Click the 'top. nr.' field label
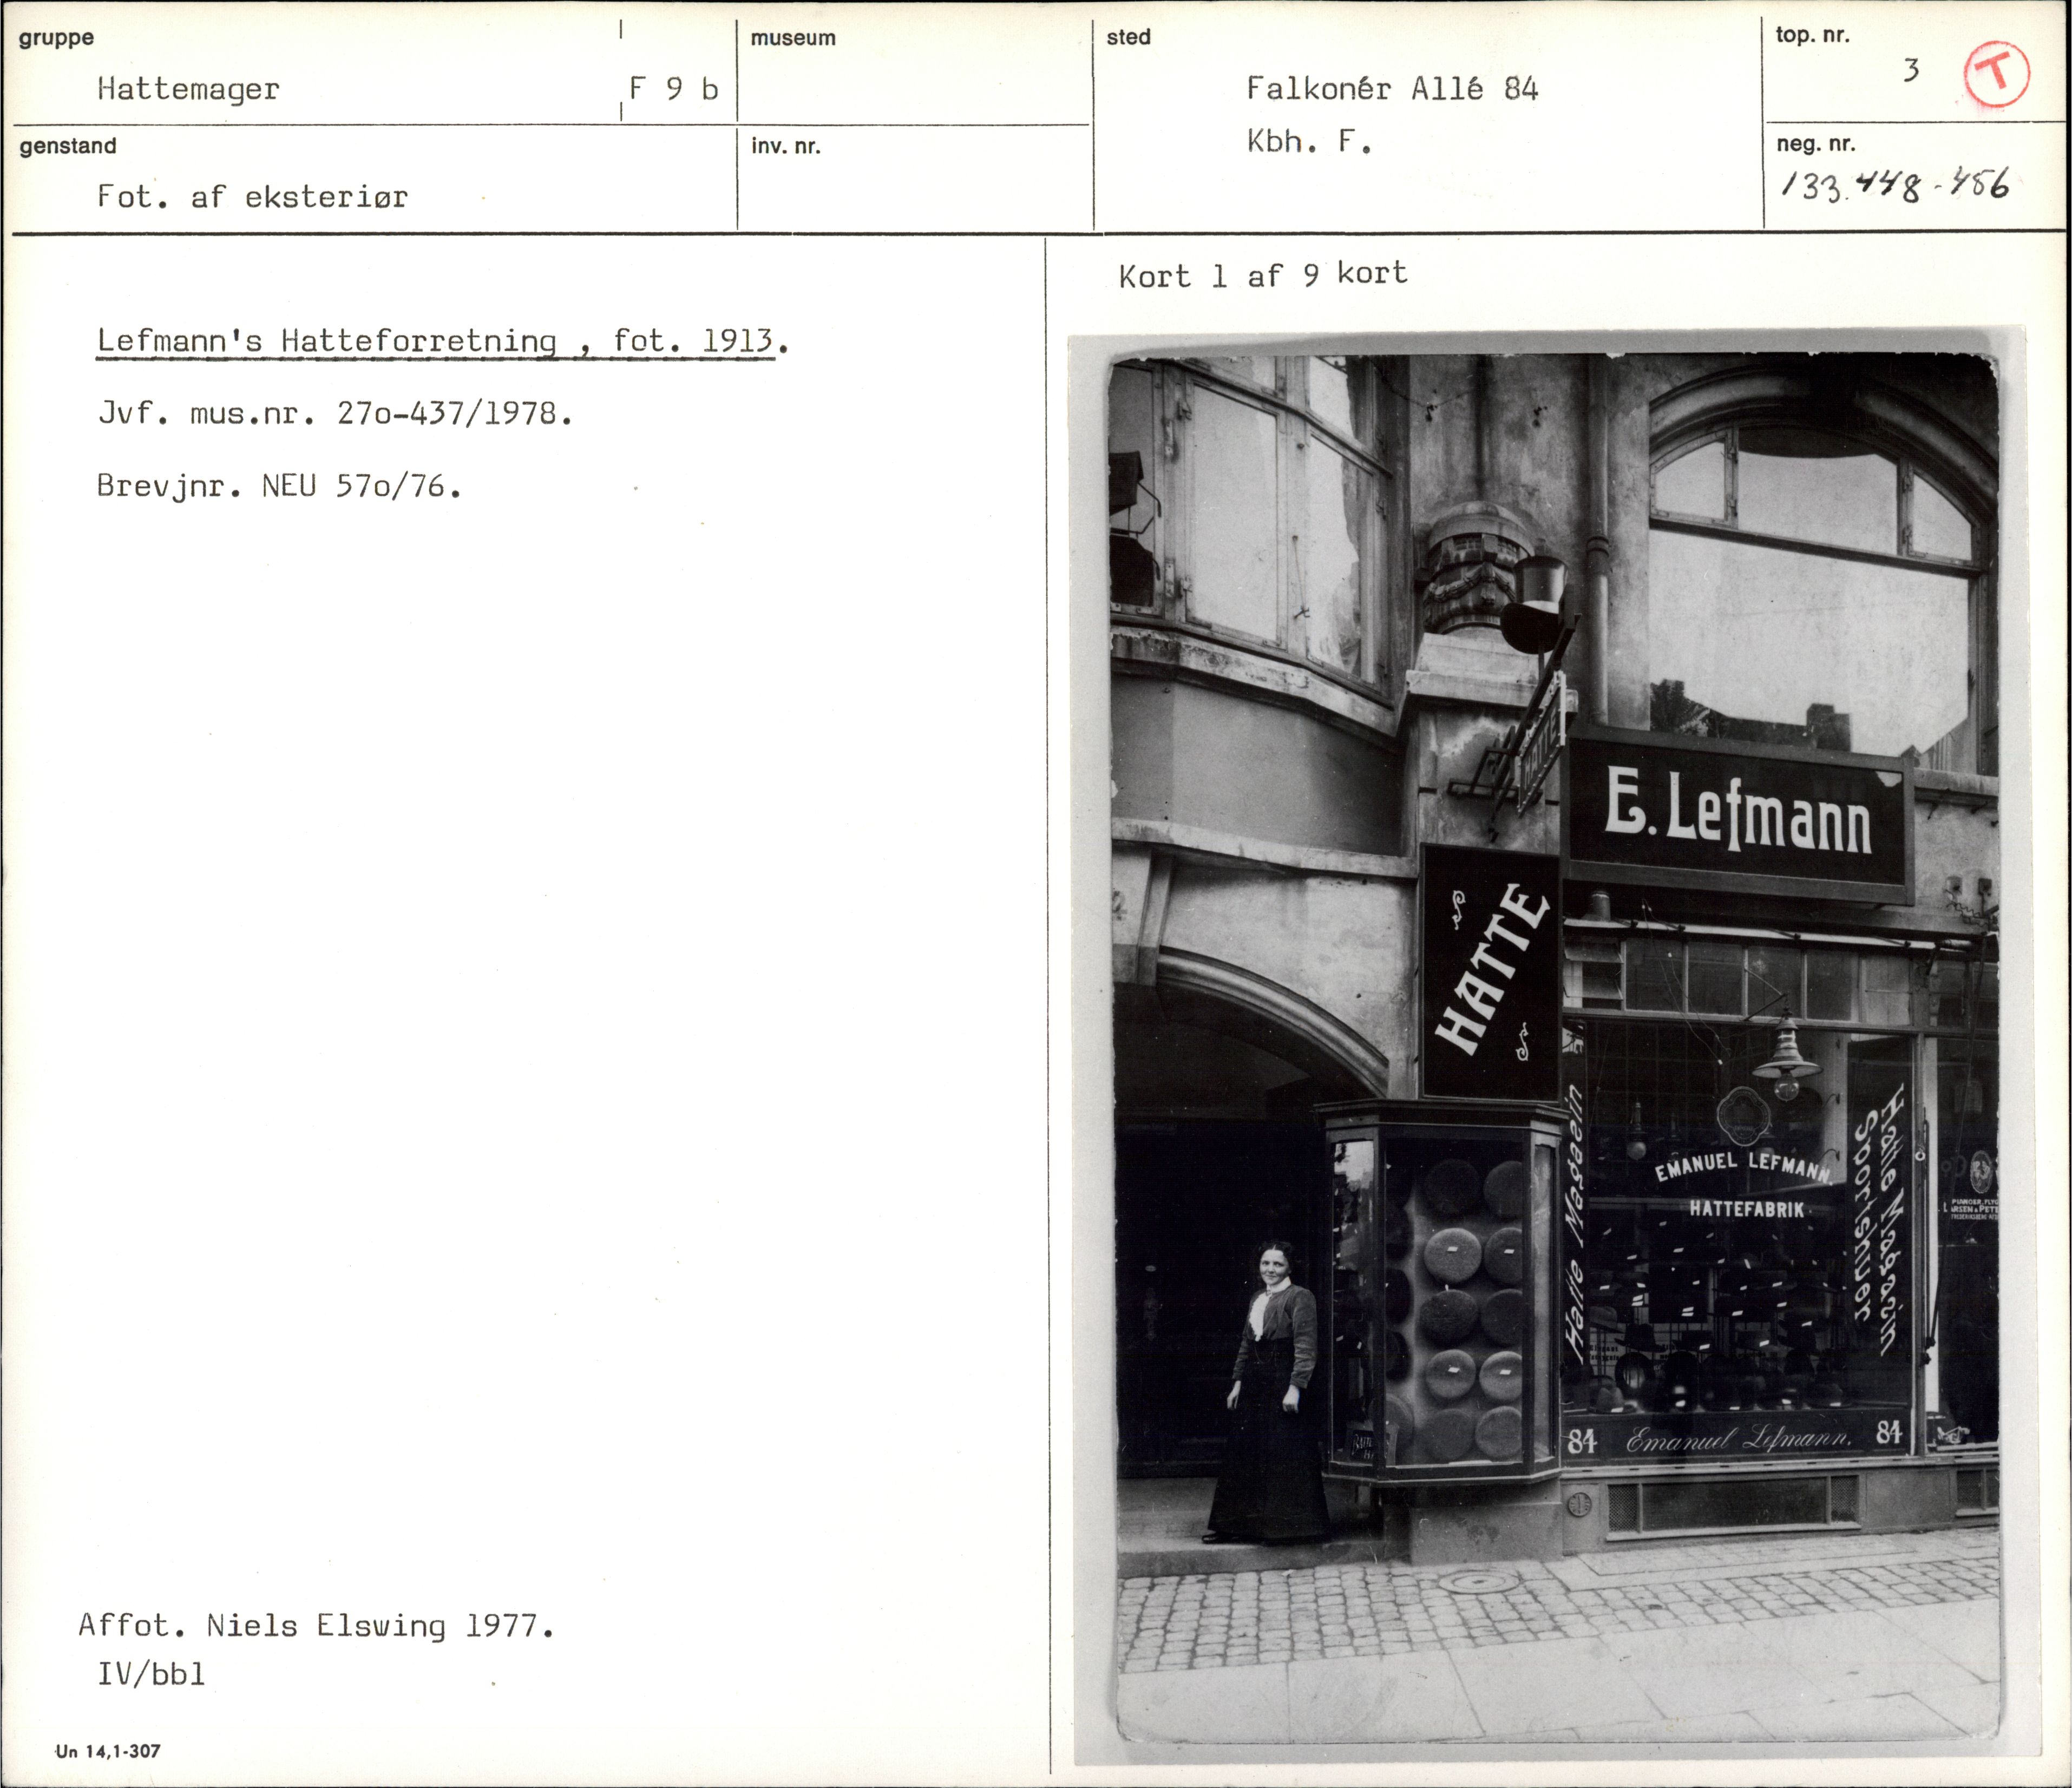 tap(1813, 35)
